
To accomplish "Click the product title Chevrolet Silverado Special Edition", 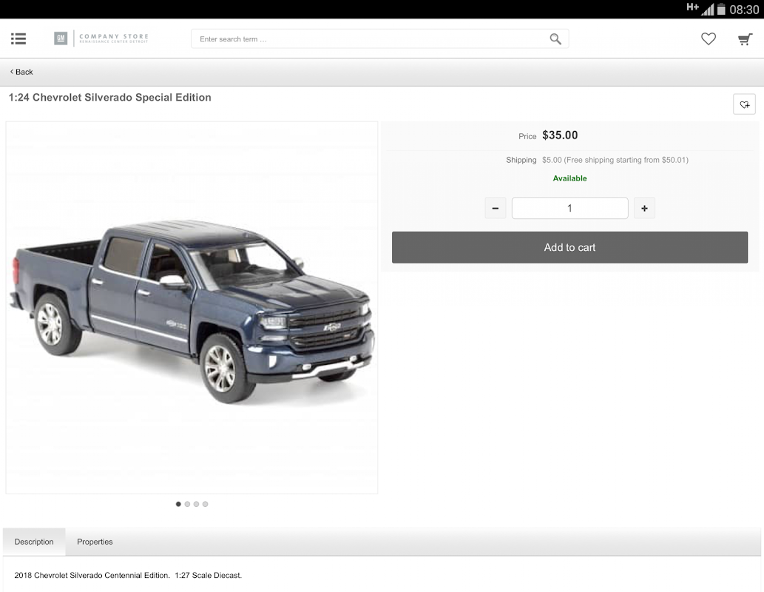I will pos(110,98).
